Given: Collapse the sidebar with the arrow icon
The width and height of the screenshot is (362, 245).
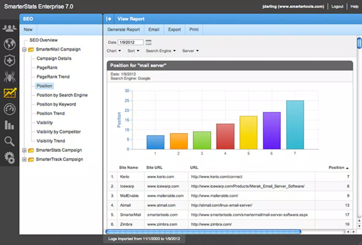Looking at the screenshot, I should tap(109, 19).
